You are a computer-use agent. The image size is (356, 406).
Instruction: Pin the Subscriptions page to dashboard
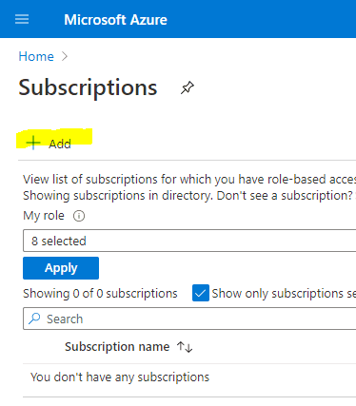[188, 87]
